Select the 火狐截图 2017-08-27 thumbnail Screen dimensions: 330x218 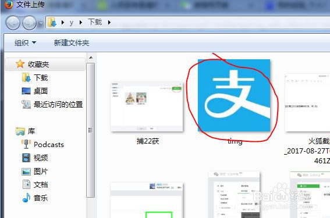click(307, 102)
